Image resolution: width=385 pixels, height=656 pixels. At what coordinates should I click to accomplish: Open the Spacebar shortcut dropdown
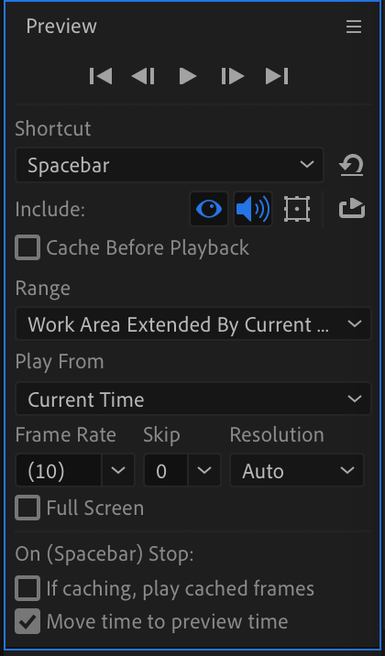coord(170,165)
